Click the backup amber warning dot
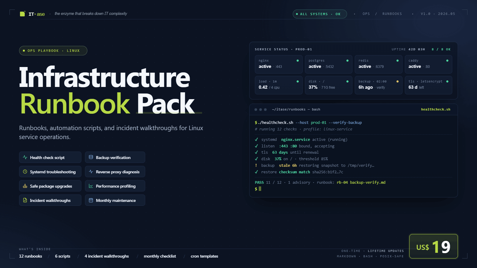Image resolution: width=477 pixels, height=268 pixels. pos(397,81)
